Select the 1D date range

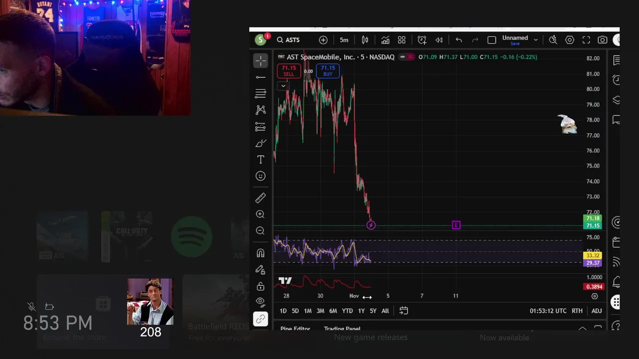(283, 311)
